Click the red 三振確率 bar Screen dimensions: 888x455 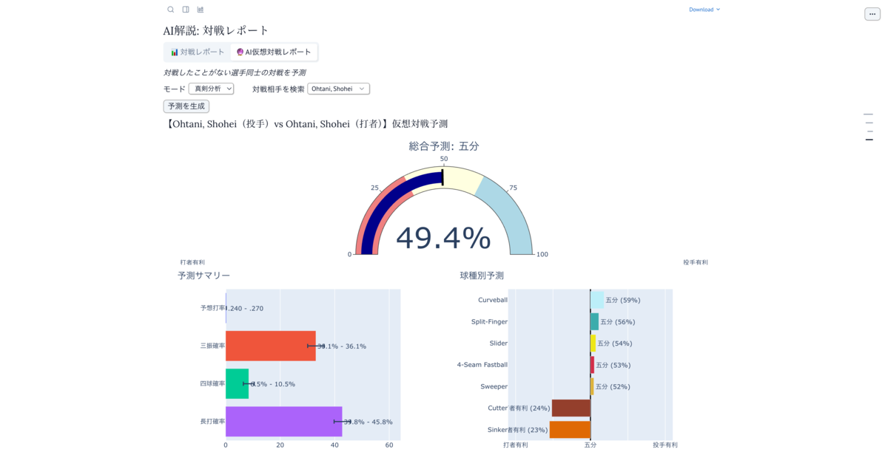click(x=271, y=346)
